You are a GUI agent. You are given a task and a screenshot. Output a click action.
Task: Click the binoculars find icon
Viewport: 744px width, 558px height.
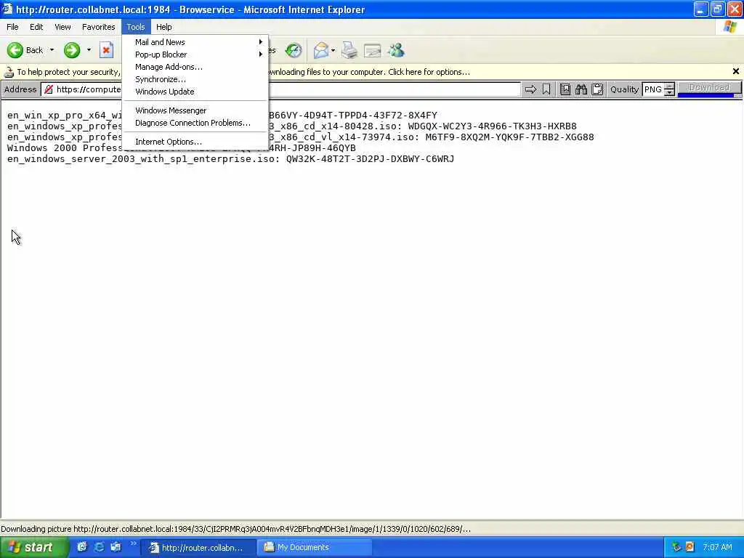pos(581,89)
